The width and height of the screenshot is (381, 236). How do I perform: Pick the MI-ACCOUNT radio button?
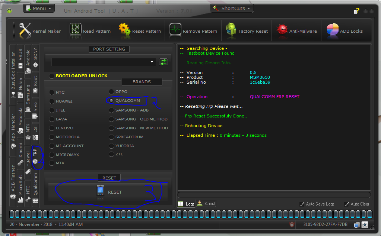[52, 146]
